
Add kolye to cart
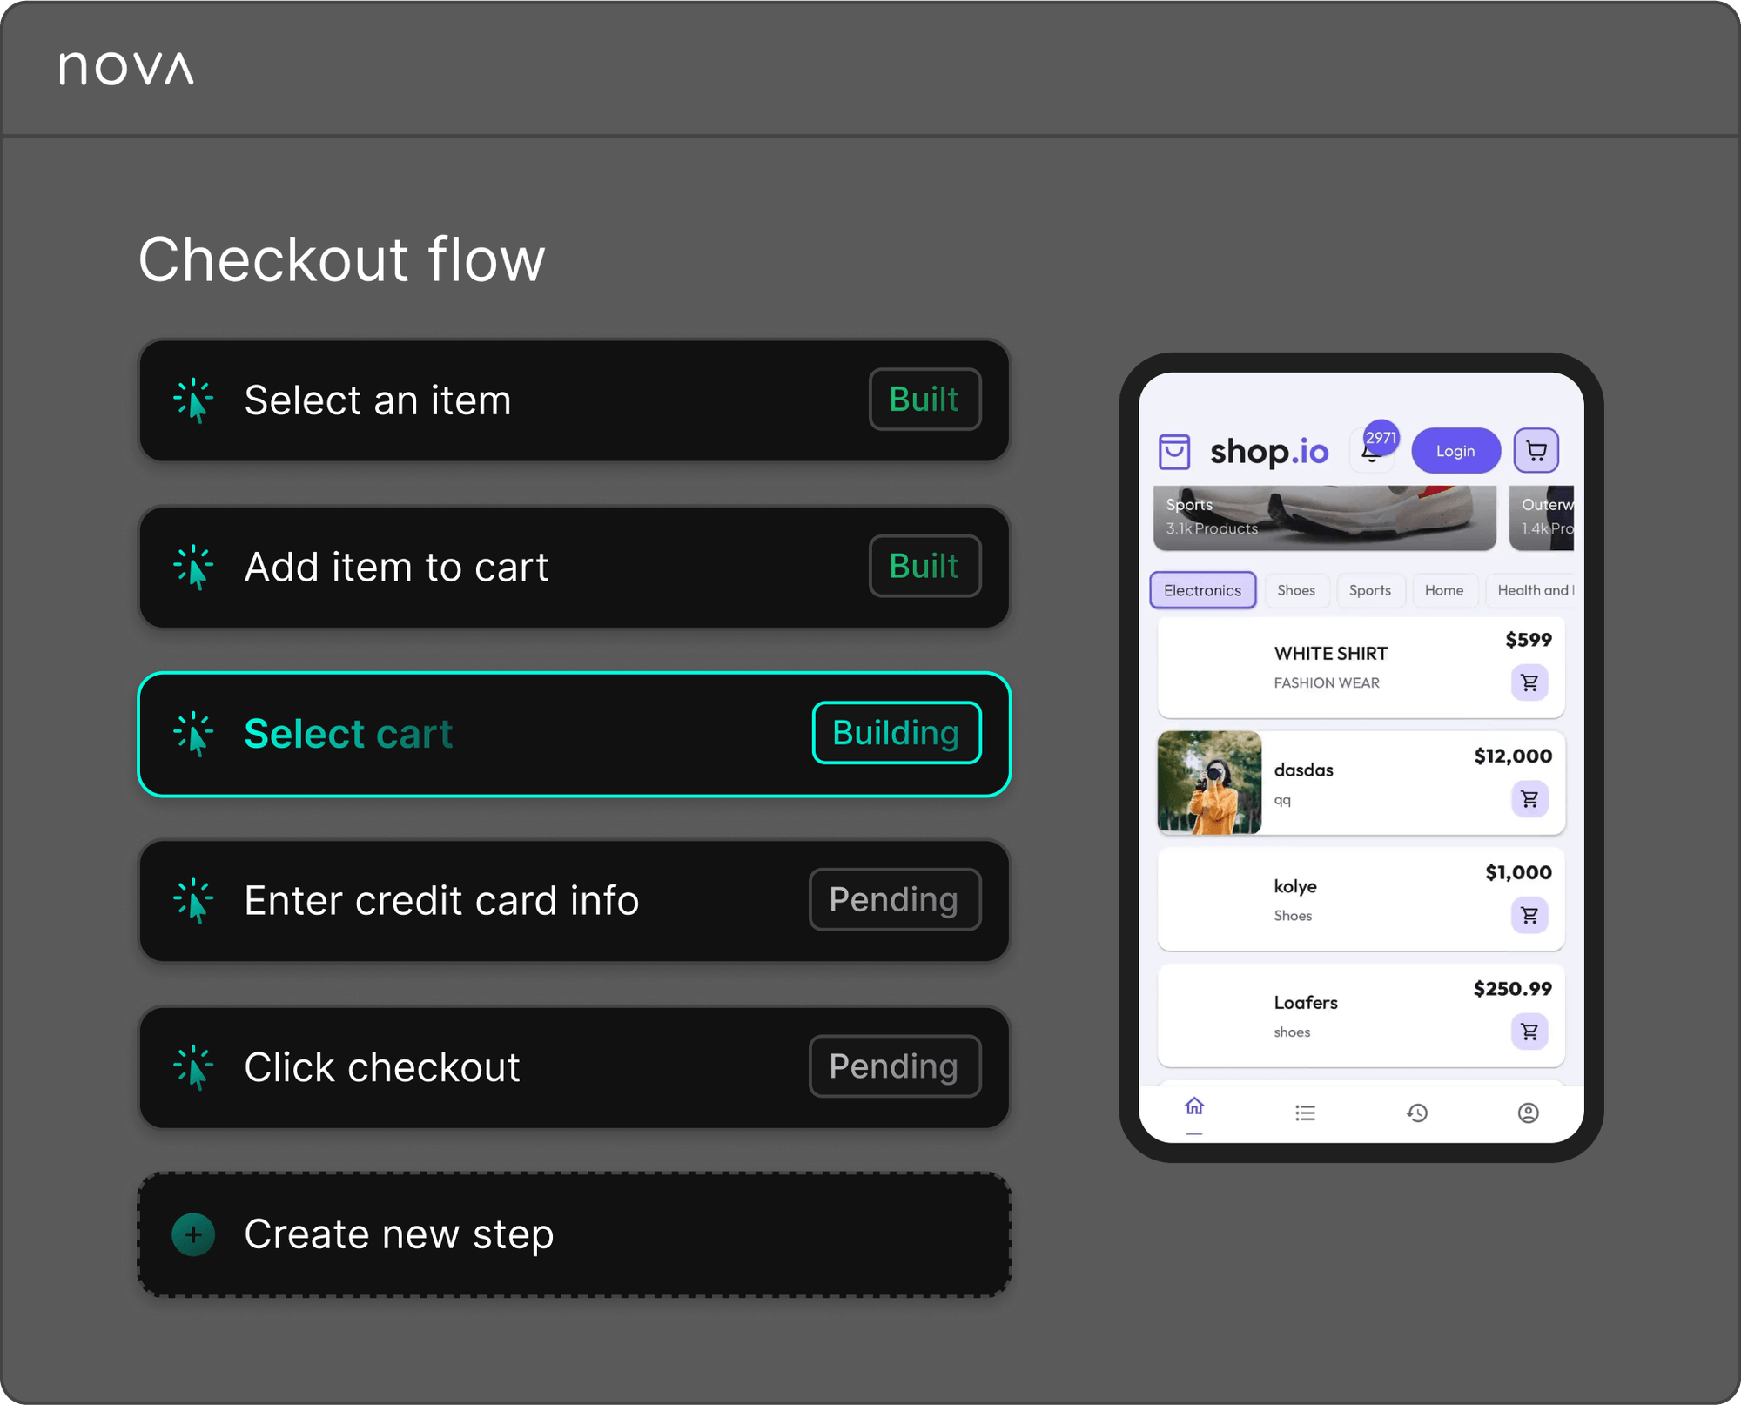[x=1529, y=915]
